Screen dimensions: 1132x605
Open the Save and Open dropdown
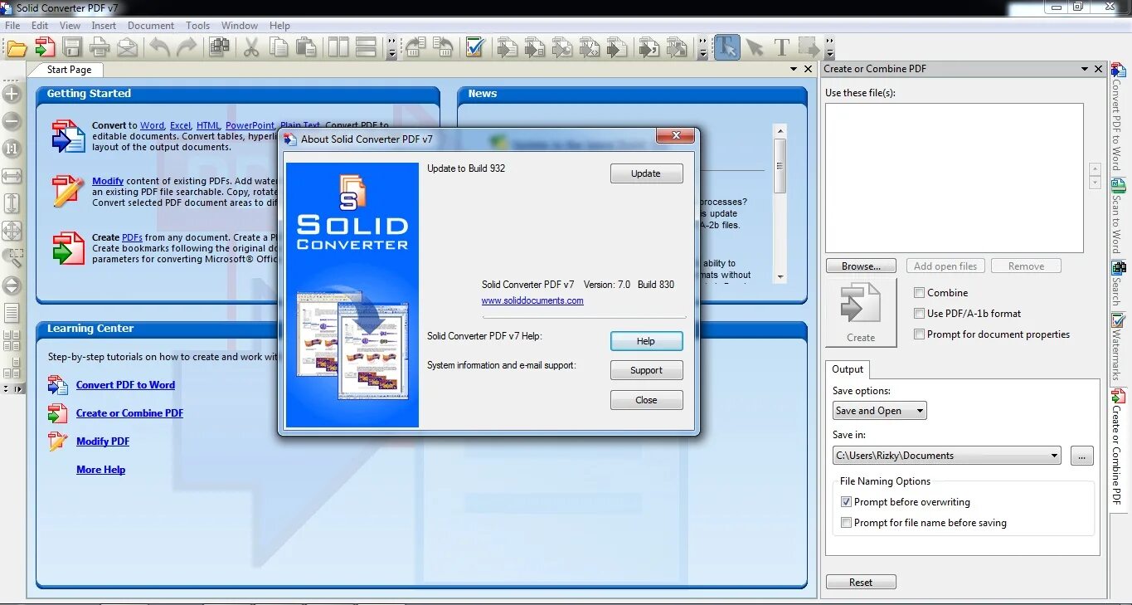[879, 411]
